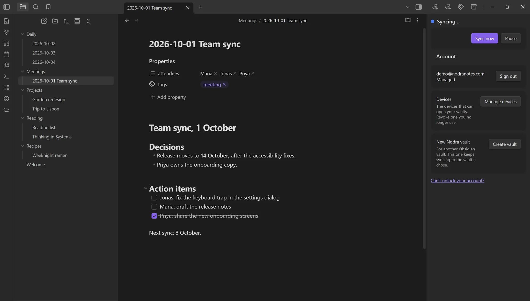Click the auto-reveal current file icon

[x=77, y=21]
